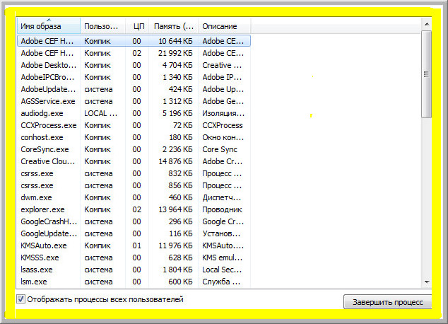Select KMSSS.exe process
The width and height of the screenshot is (448, 324).
coord(134,258)
